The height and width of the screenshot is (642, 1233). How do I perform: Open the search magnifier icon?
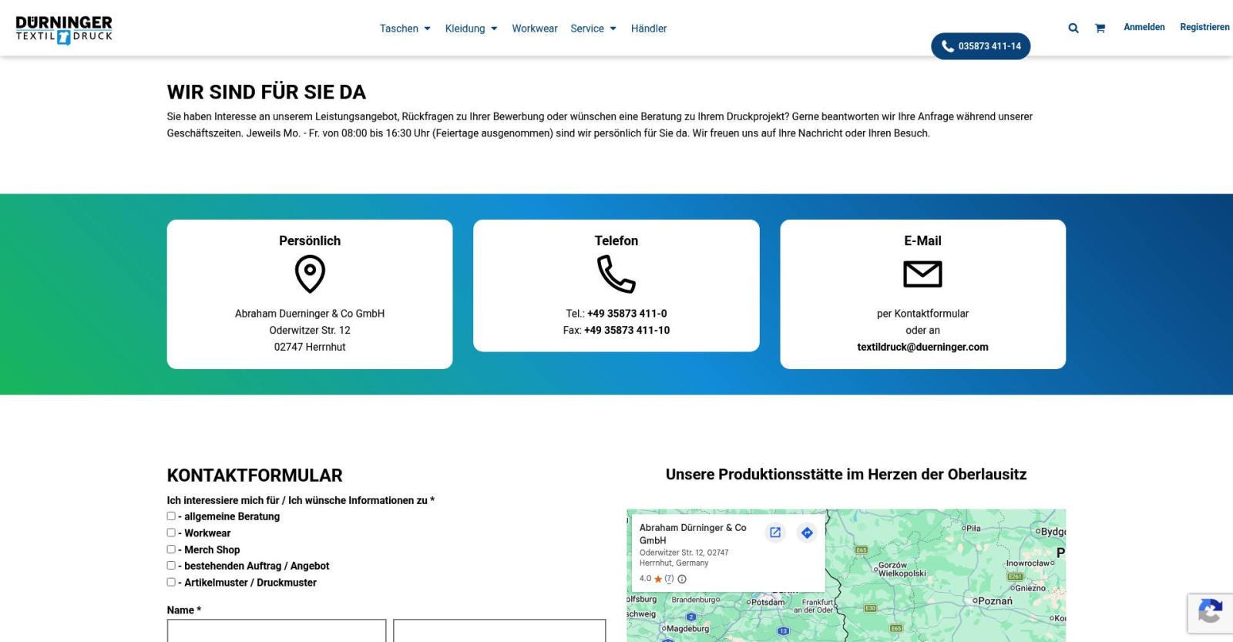pyautogui.click(x=1073, y=29)
